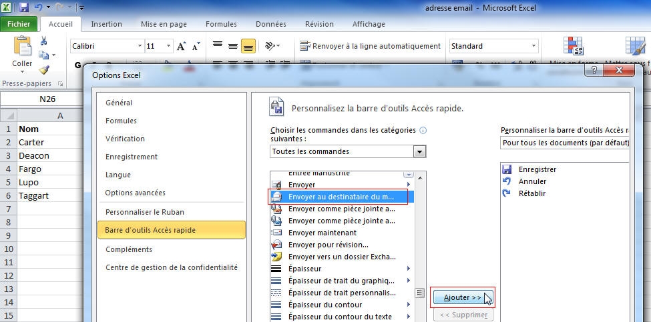
Task: Open the Presse-papiers dialog launcher
Action: click(x=61, y=84)
